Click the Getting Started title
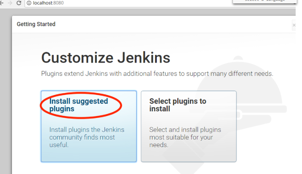Viewport: 302px width, 174px height. pos(36,24)
